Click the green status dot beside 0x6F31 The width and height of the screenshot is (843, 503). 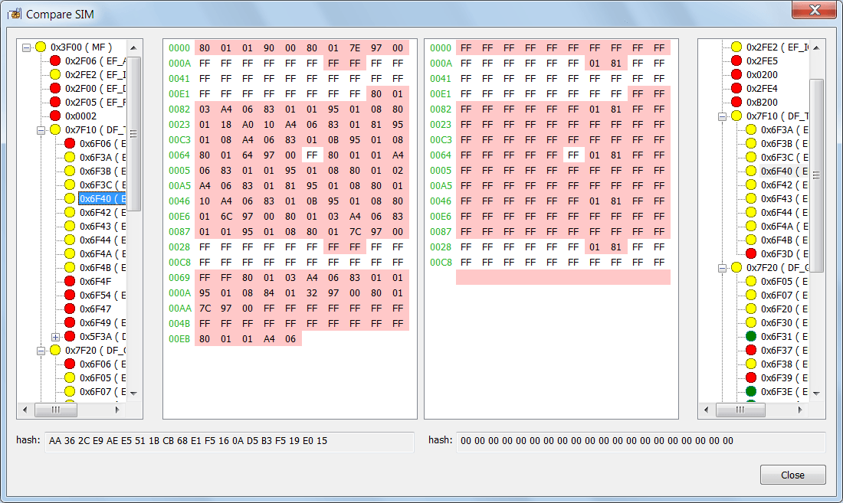pyautogui.click(x=751, y=336)
